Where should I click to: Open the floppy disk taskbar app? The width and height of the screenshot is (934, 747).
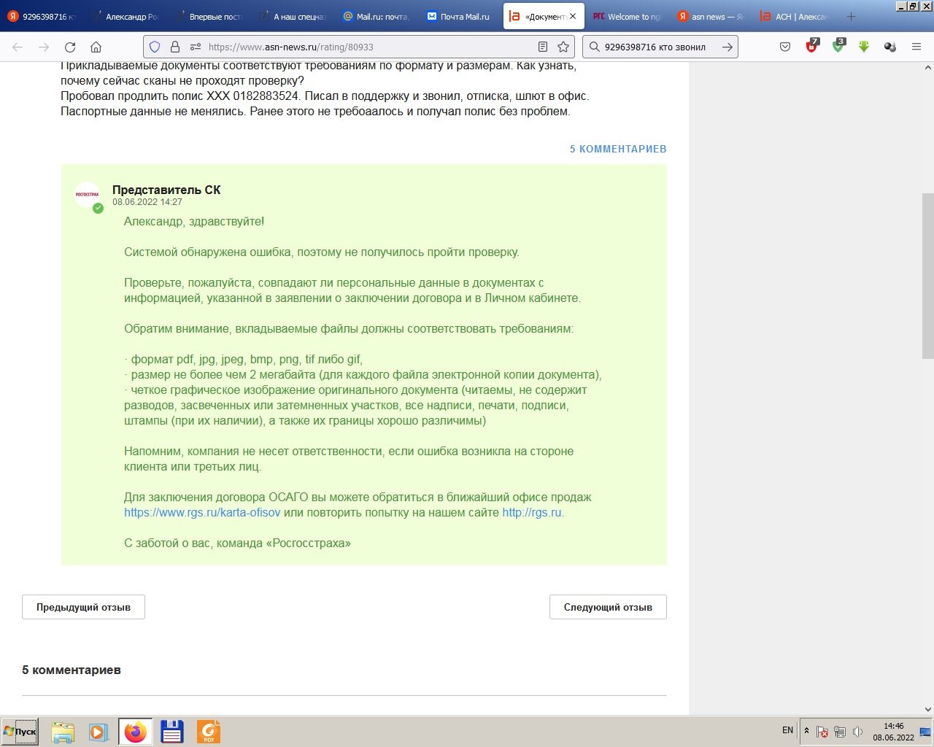tap(171, 732)
